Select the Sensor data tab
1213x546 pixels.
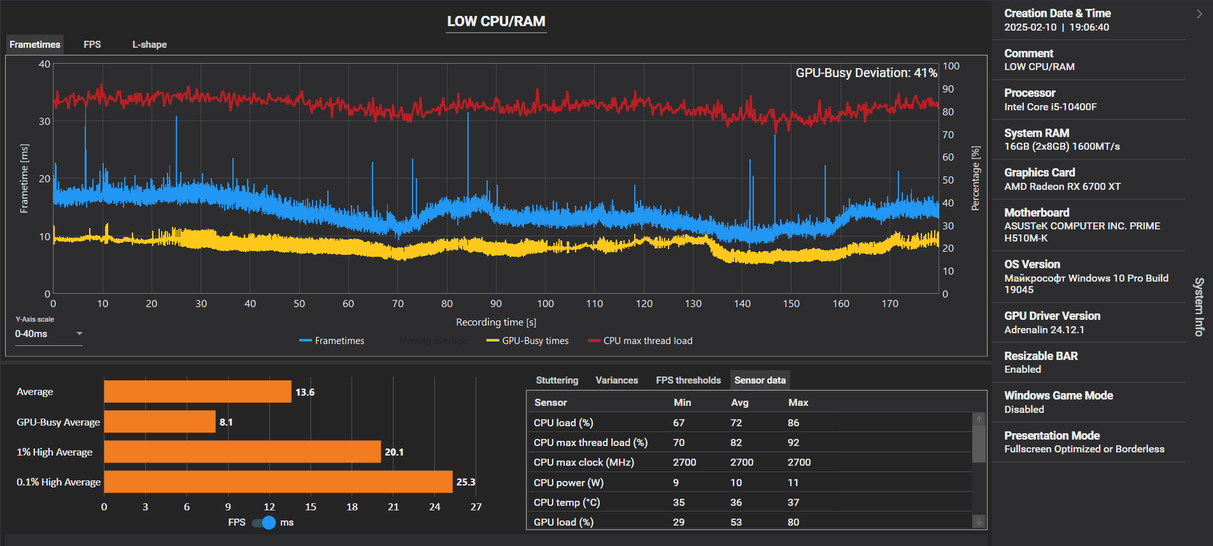[x=760, y=380]
